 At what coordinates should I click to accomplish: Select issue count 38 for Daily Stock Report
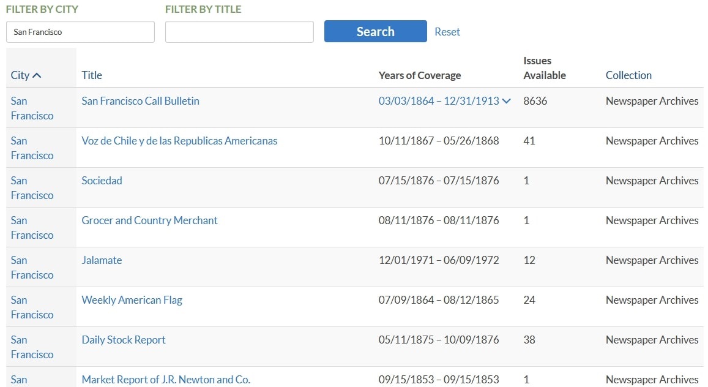click(529, 340)
